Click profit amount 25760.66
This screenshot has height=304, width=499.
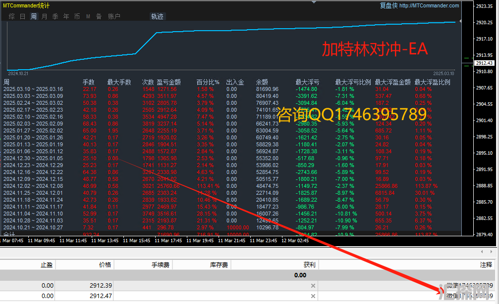tap(168, 186)
